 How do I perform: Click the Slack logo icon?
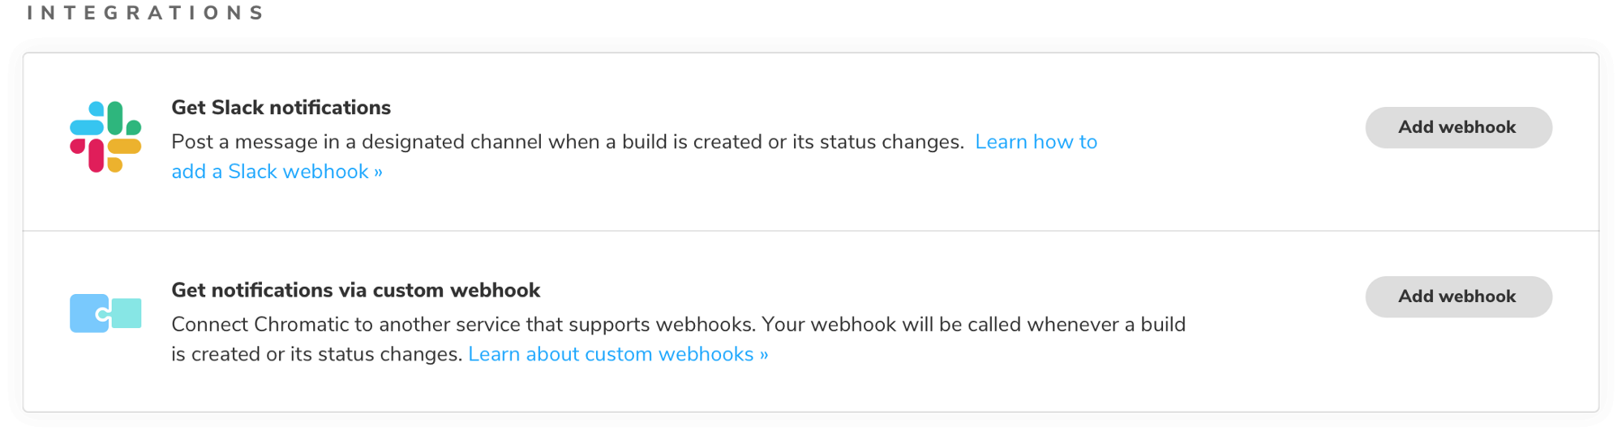105,137
